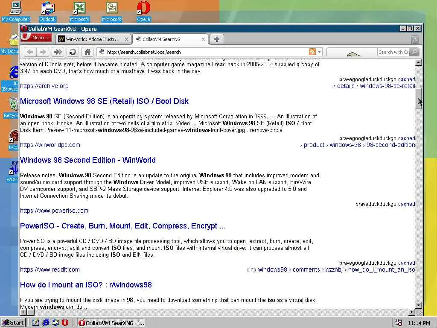Reload the page

click(73, 52)
